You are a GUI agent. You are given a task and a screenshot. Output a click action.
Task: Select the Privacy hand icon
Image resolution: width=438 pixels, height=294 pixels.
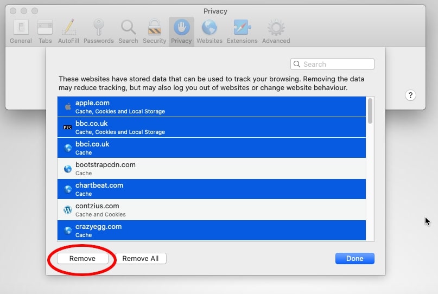pos(182,27)
